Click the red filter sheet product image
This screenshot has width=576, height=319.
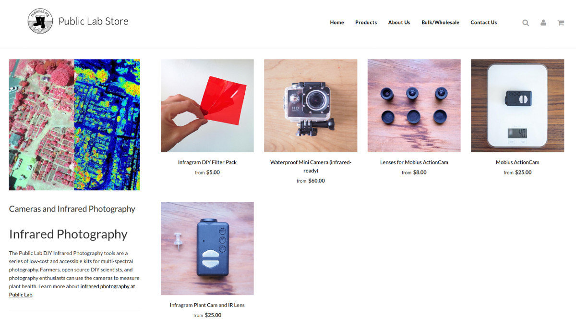click(x=207, y=106)
